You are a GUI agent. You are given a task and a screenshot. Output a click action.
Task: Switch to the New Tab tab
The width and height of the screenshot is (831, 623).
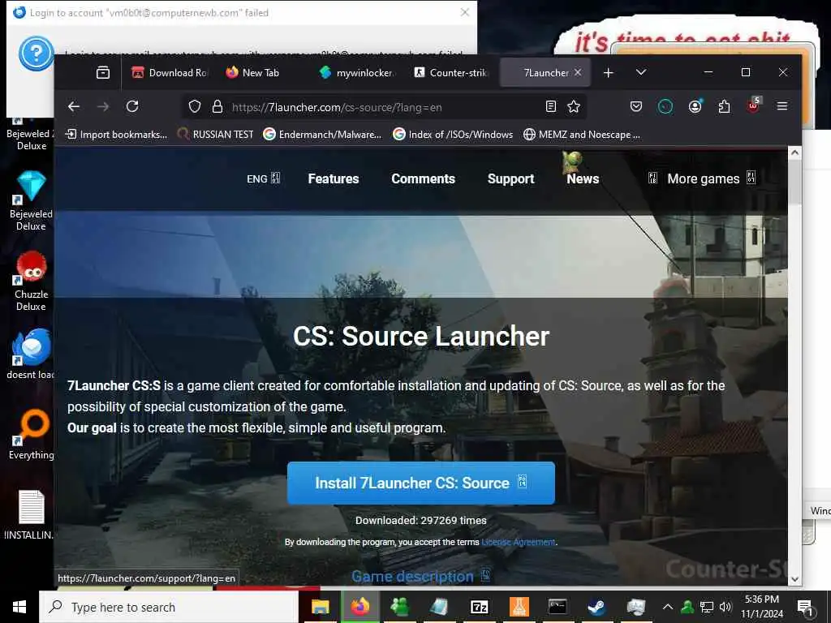pyautogui.click(x=260, y=72)
